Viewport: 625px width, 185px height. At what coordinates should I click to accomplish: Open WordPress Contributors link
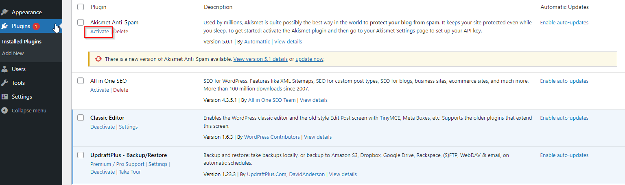272,137
